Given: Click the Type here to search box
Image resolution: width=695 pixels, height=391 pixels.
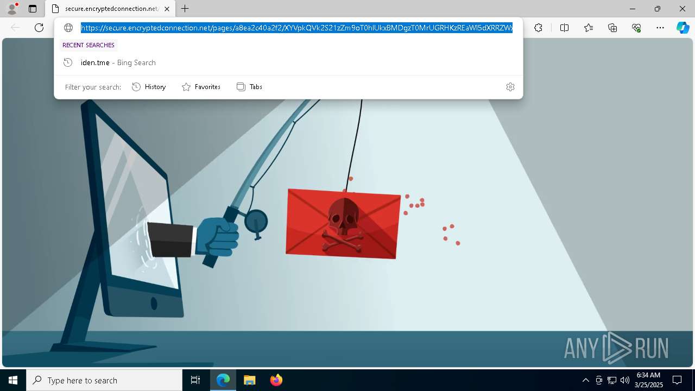Looking at the screenshot, I should click(104, 380).
